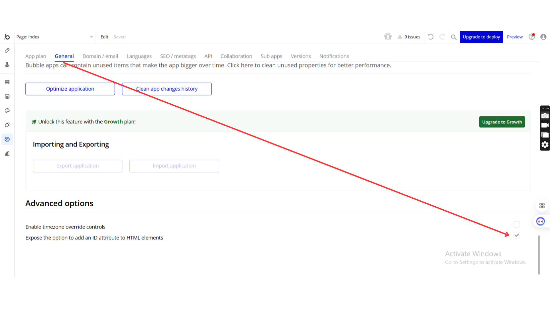550x309 pixels.
Task: Select the General tab
Action: tap(64, 56)
